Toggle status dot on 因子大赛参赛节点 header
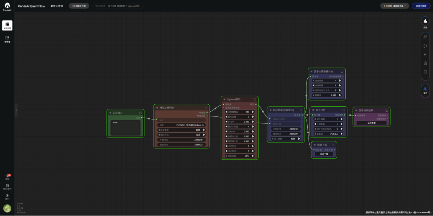Screen dimensions: 433x216 point(312,71)
